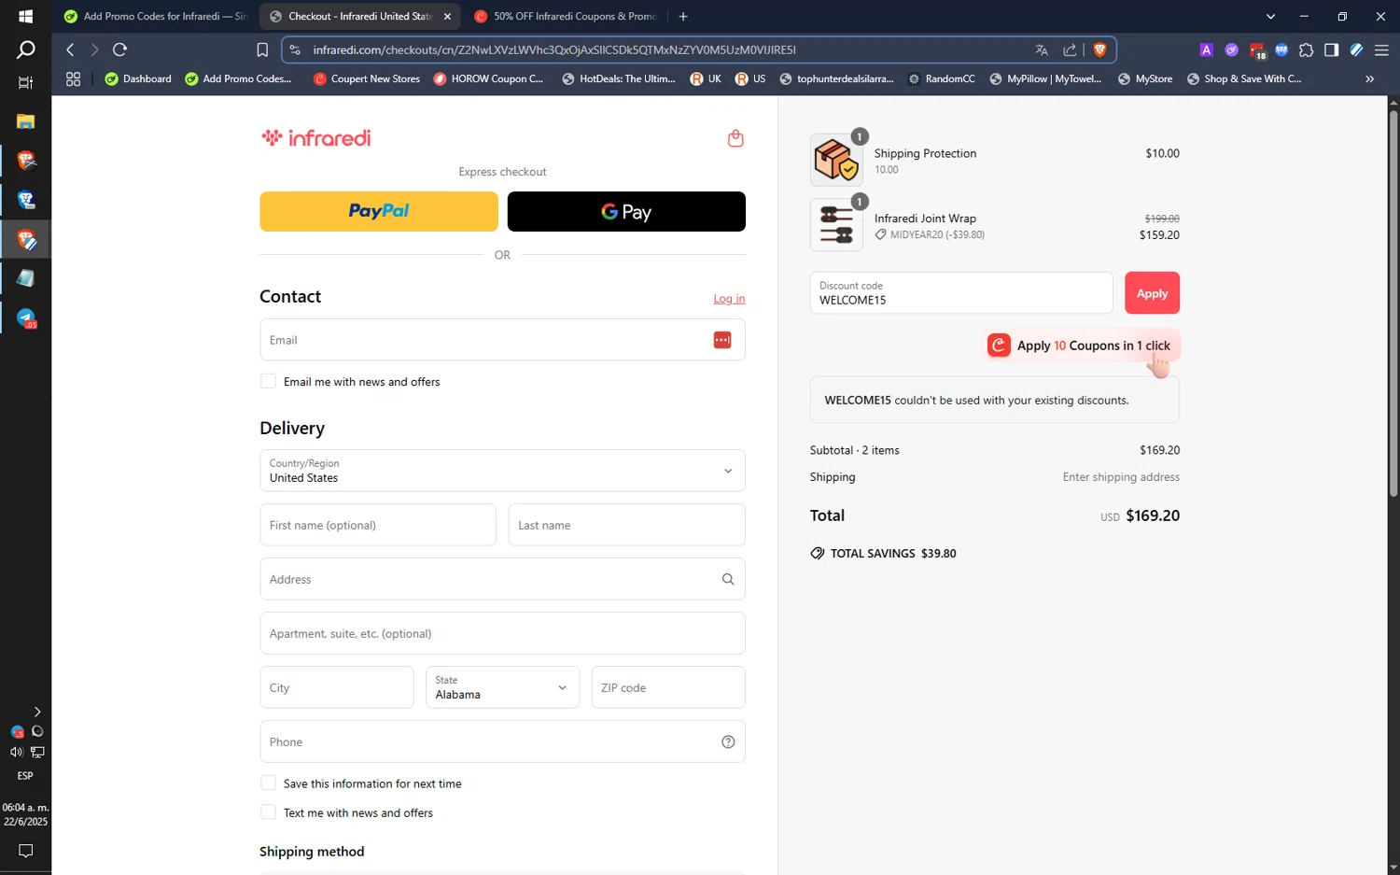Screen dimensions: 1400x875
Task: Open File Explorer from taskbar
Action: 25,121
